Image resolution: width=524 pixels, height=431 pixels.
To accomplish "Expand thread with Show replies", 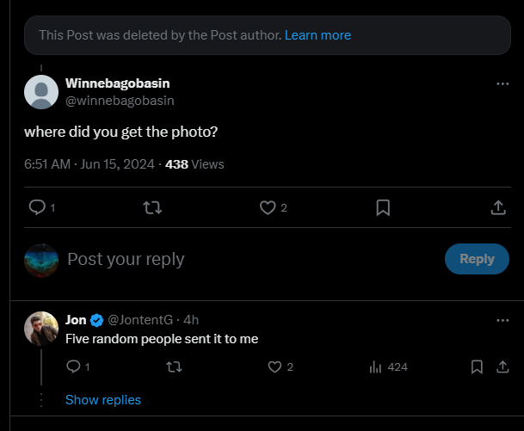I will click(x=103, y=400).
